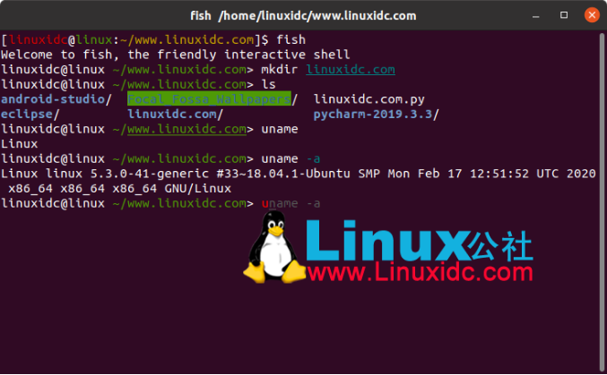This screenshot has width=607, height=375.
Task: Click the blue Linux logo text
Action: coord(387,241)
